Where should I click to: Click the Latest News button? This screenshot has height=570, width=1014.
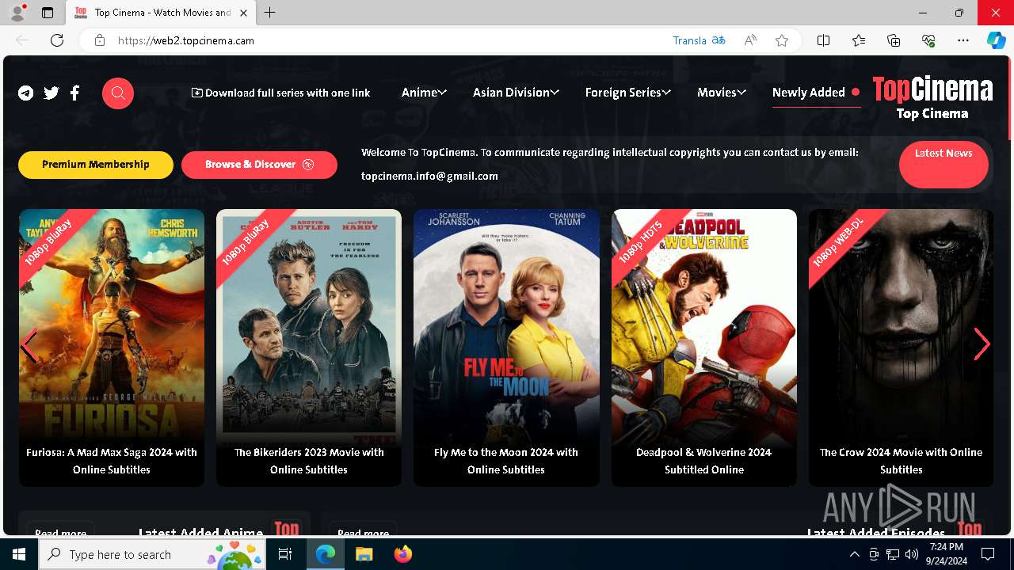[x=943, y=164]
